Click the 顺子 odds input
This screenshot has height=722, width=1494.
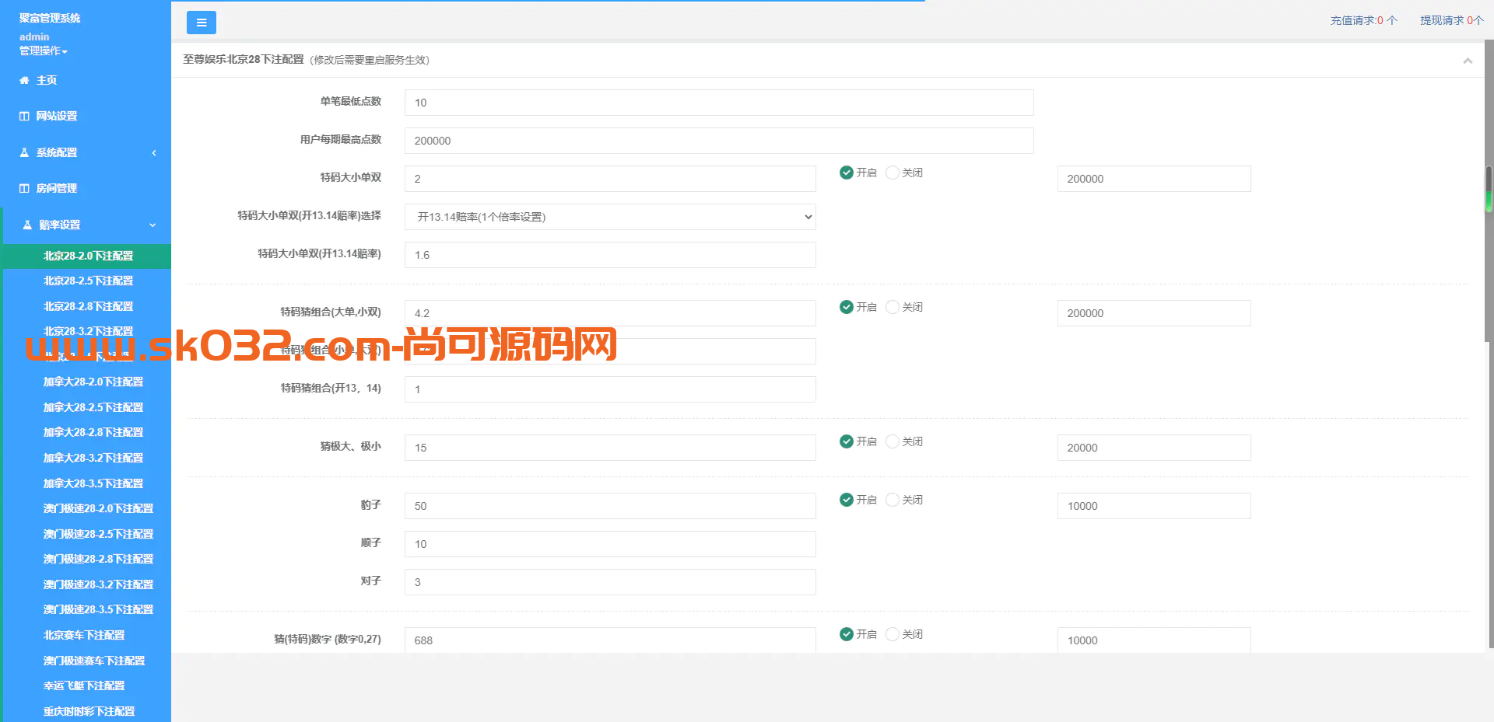tap(610, 544)
